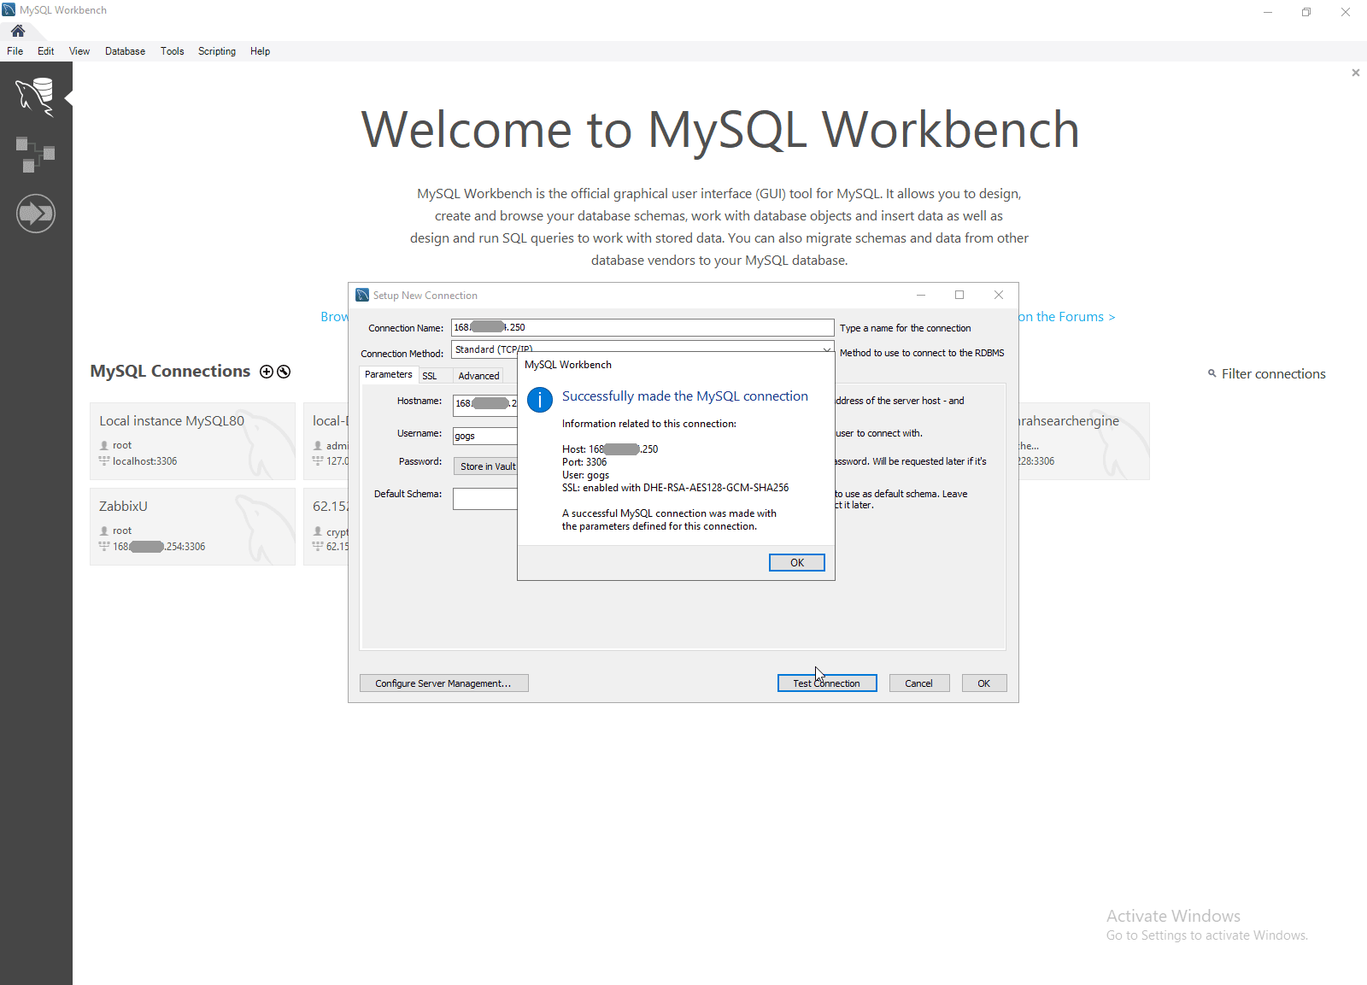This screenshot has height=985, width=1367.
Task: Click the filter connections magnifier icon
Action: pos(1212,373)
